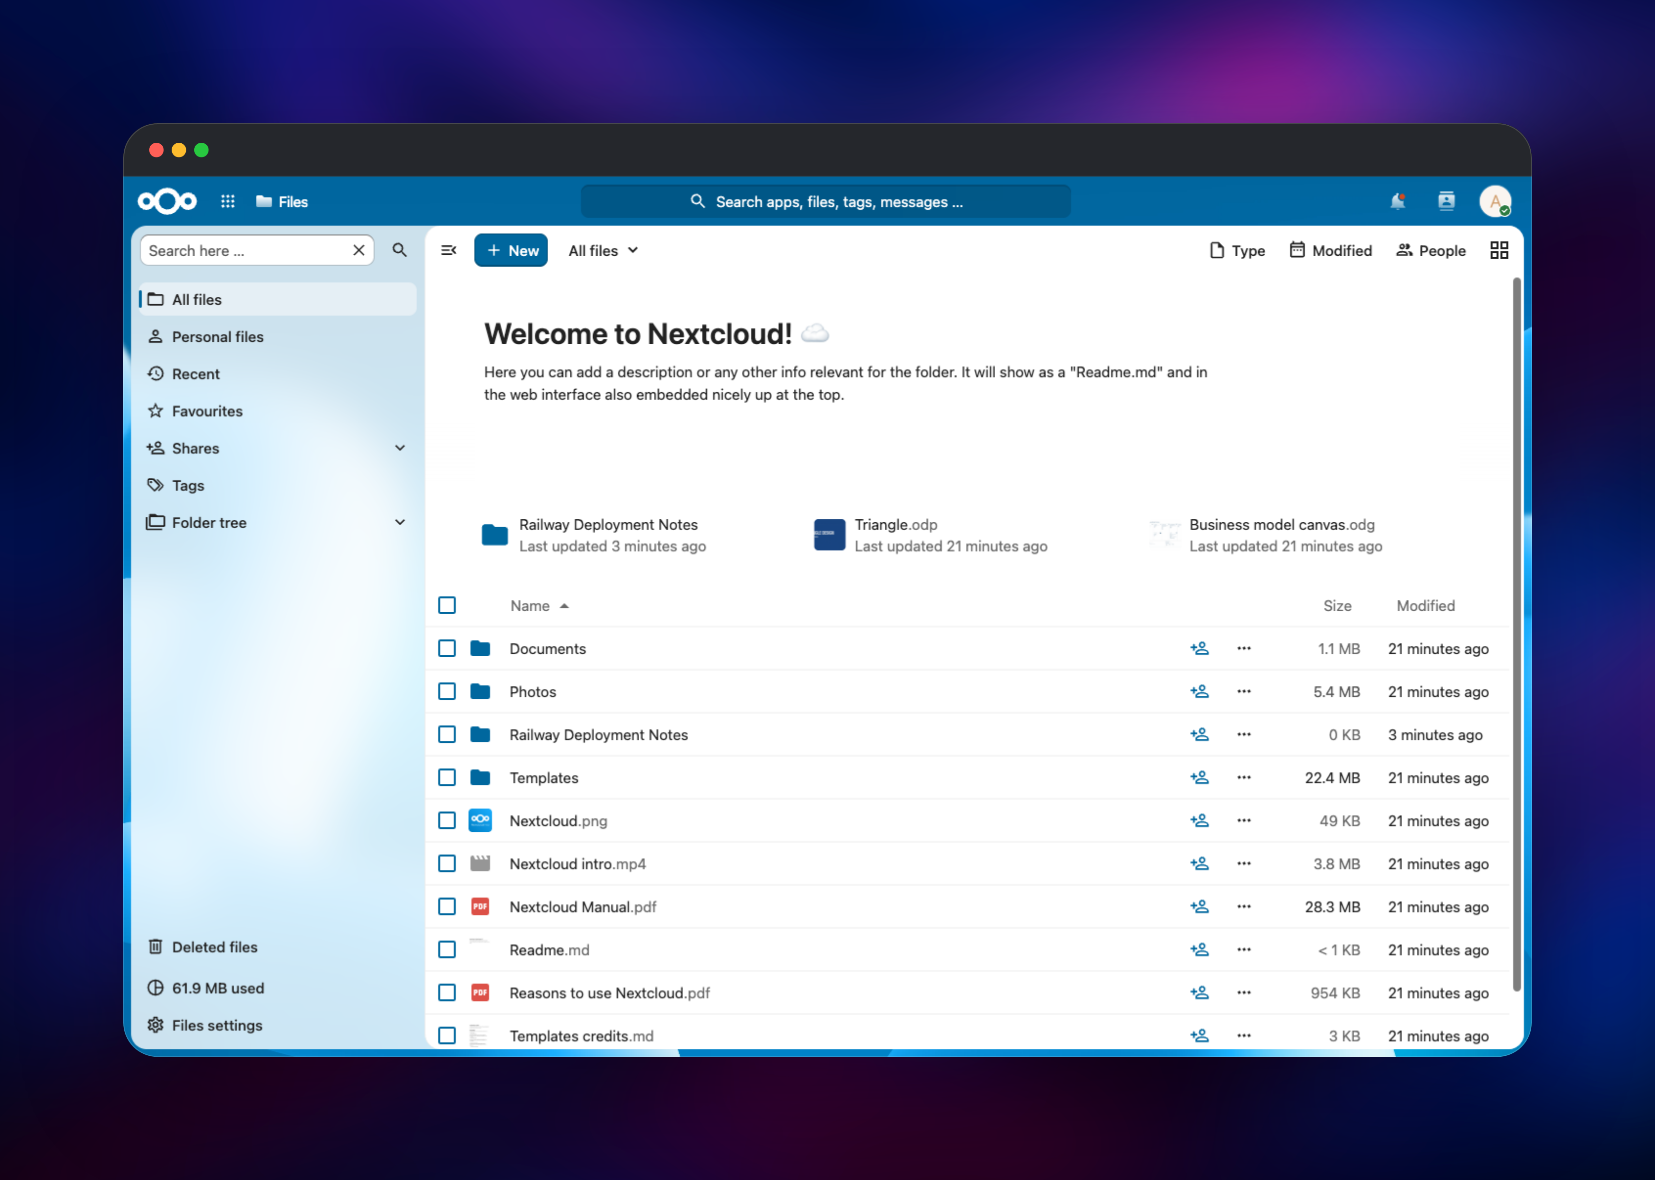The height and width of the screenshot is (1180, 1655).
Task: Check the Photos folder checkbox
Action: coord(447,691)
